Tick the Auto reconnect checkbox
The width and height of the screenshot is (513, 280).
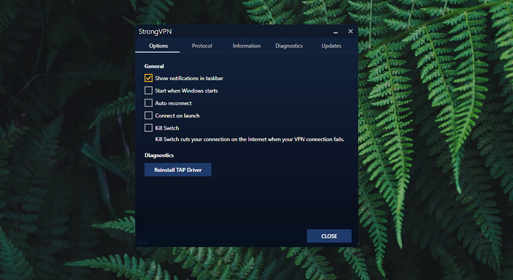[149, 103]
